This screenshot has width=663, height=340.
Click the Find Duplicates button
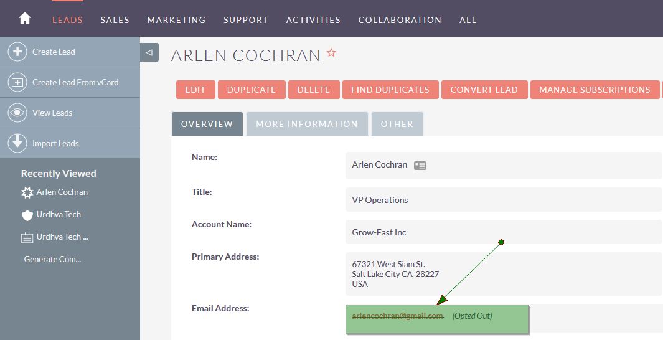click(390, 90)
